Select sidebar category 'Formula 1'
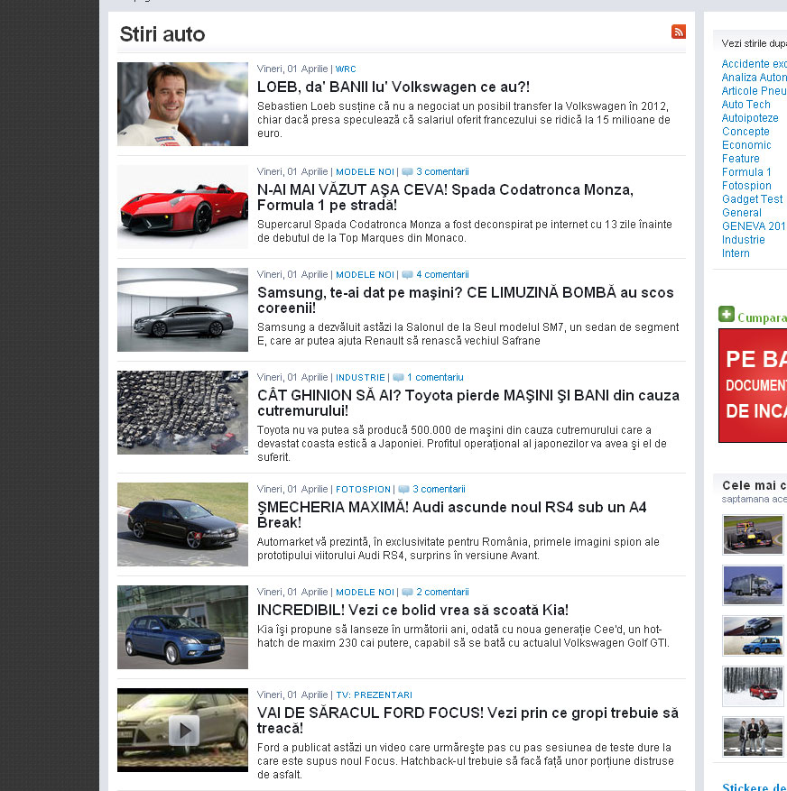This screenshot has height=791, width=787. 746,172
